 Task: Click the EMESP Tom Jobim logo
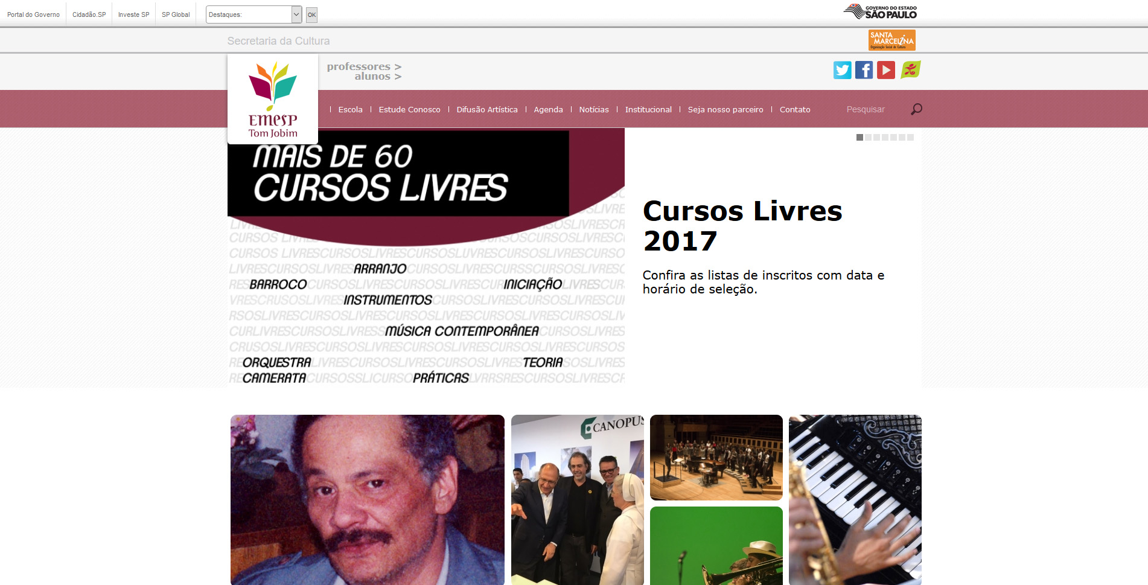click(272, 99)
